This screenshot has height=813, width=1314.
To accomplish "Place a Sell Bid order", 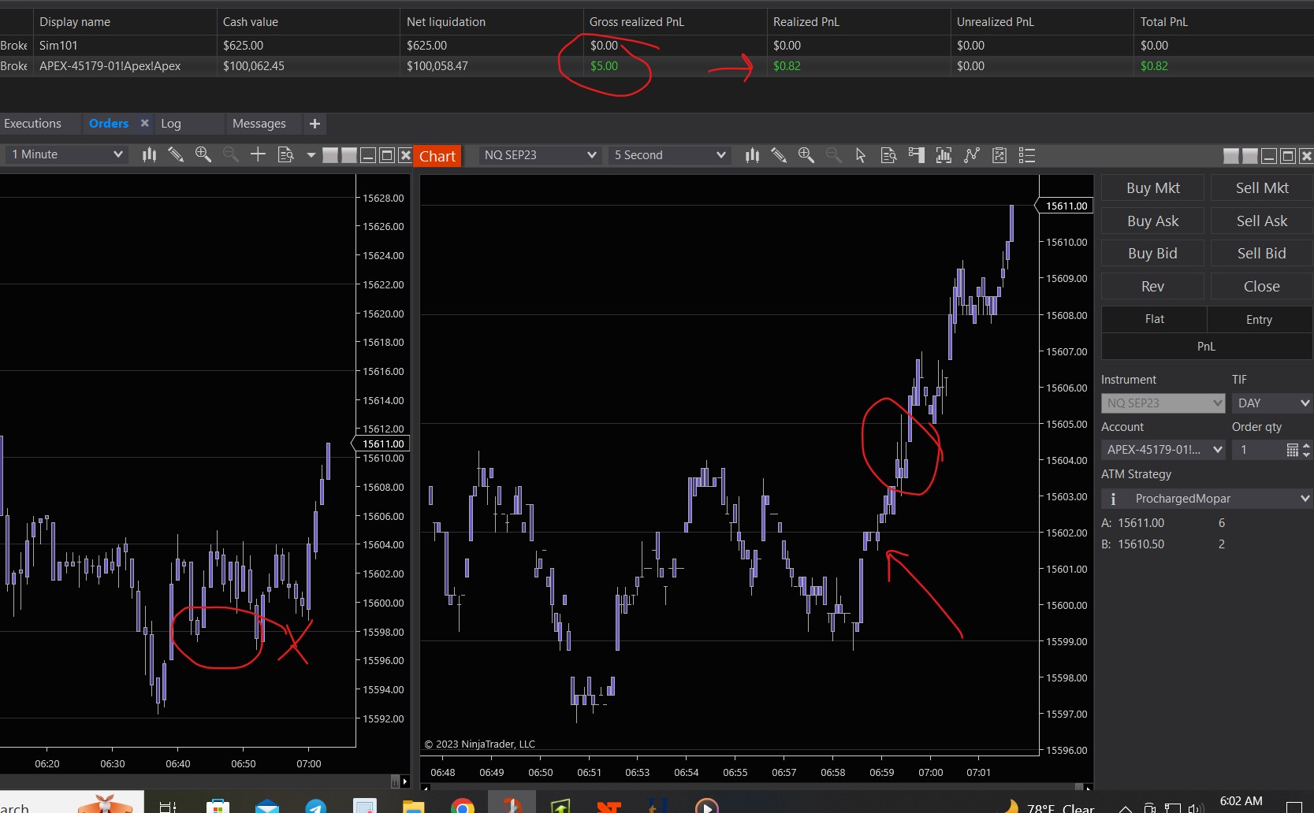I will pyautogui.click(x=1262, y=254).
